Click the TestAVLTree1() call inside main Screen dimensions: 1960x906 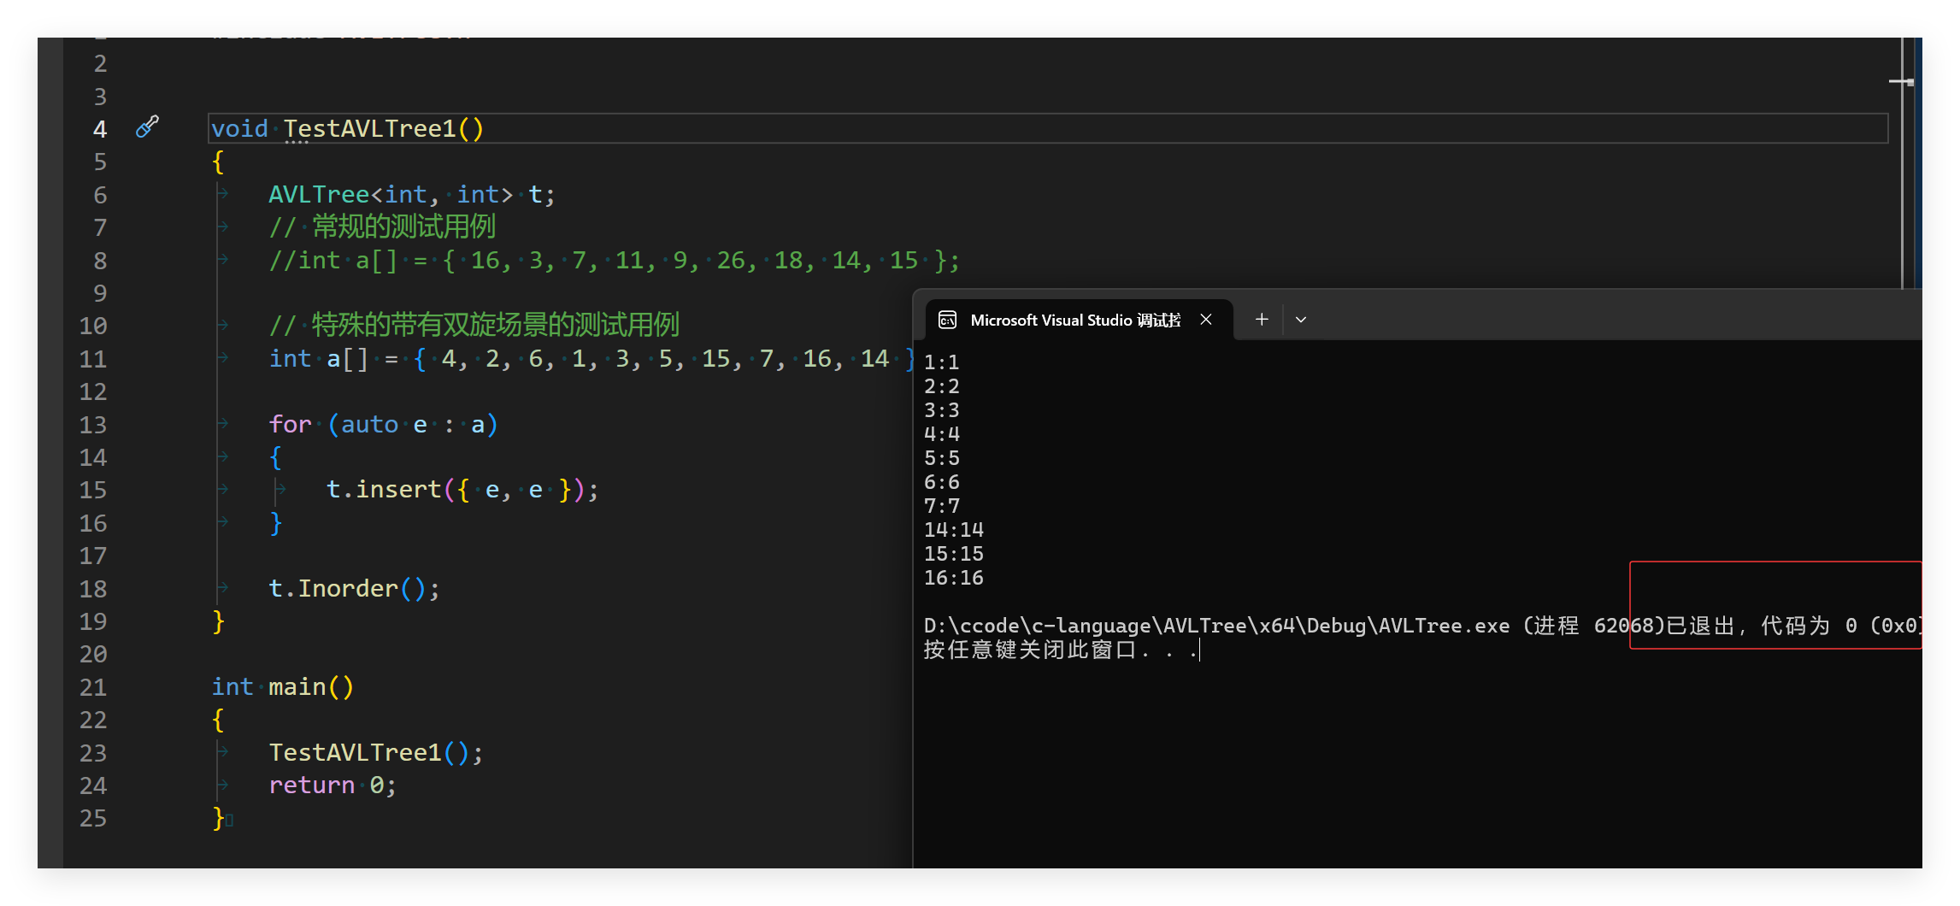(x=375, y=752)
